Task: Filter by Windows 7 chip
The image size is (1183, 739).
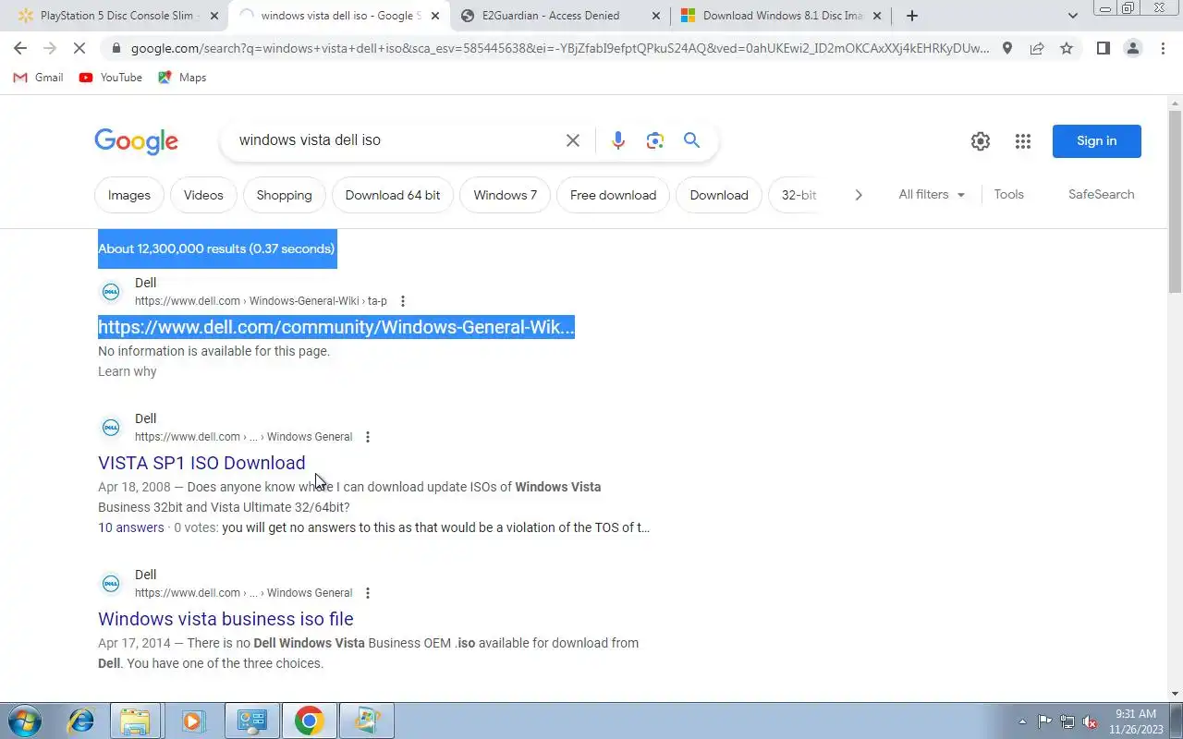Action: click(x=505, y=195)
